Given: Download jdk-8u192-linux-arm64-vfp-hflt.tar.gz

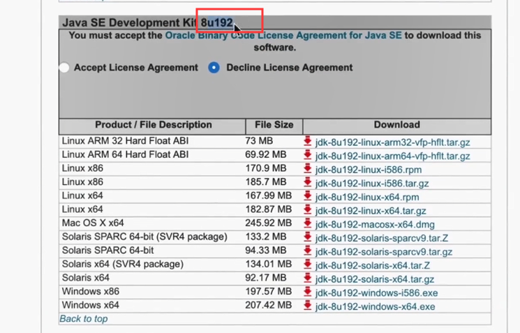Looking at the screenshot, I should point(393,156).
